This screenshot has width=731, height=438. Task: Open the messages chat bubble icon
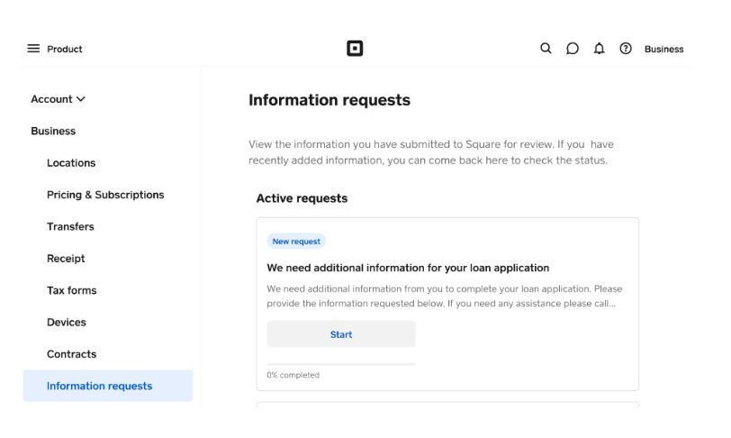click(572, 49)
